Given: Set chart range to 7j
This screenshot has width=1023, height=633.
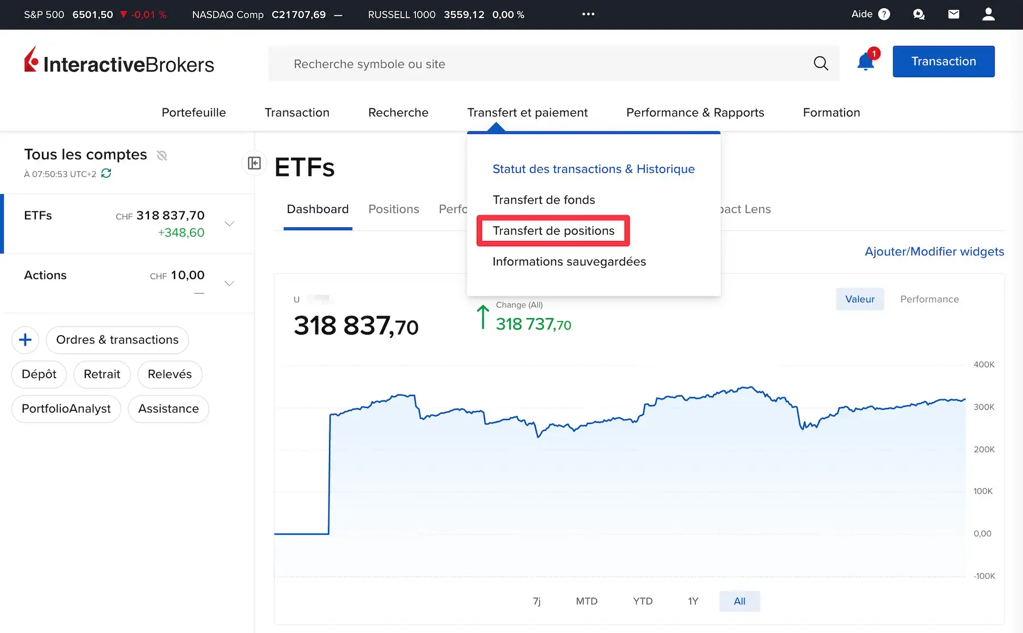Looking at the screenshot, I should pos(537,601).
